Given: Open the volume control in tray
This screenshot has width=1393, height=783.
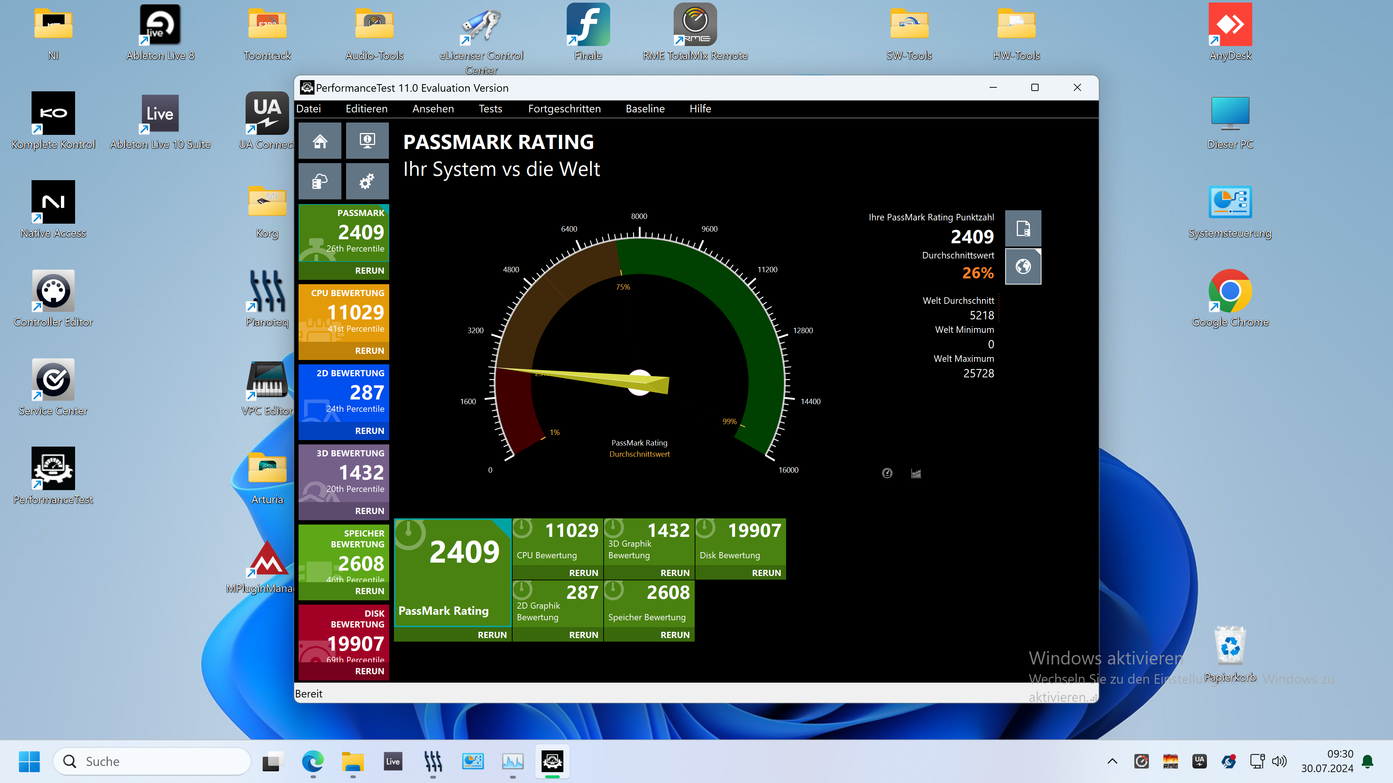Looking at the screenshot, I should click(1279, 761).
